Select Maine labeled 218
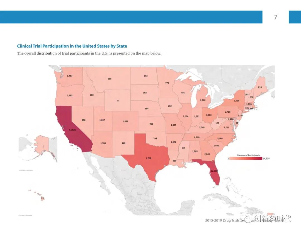Image resolution: width=301 pixels, height=232 pixels. click(260, 87)
